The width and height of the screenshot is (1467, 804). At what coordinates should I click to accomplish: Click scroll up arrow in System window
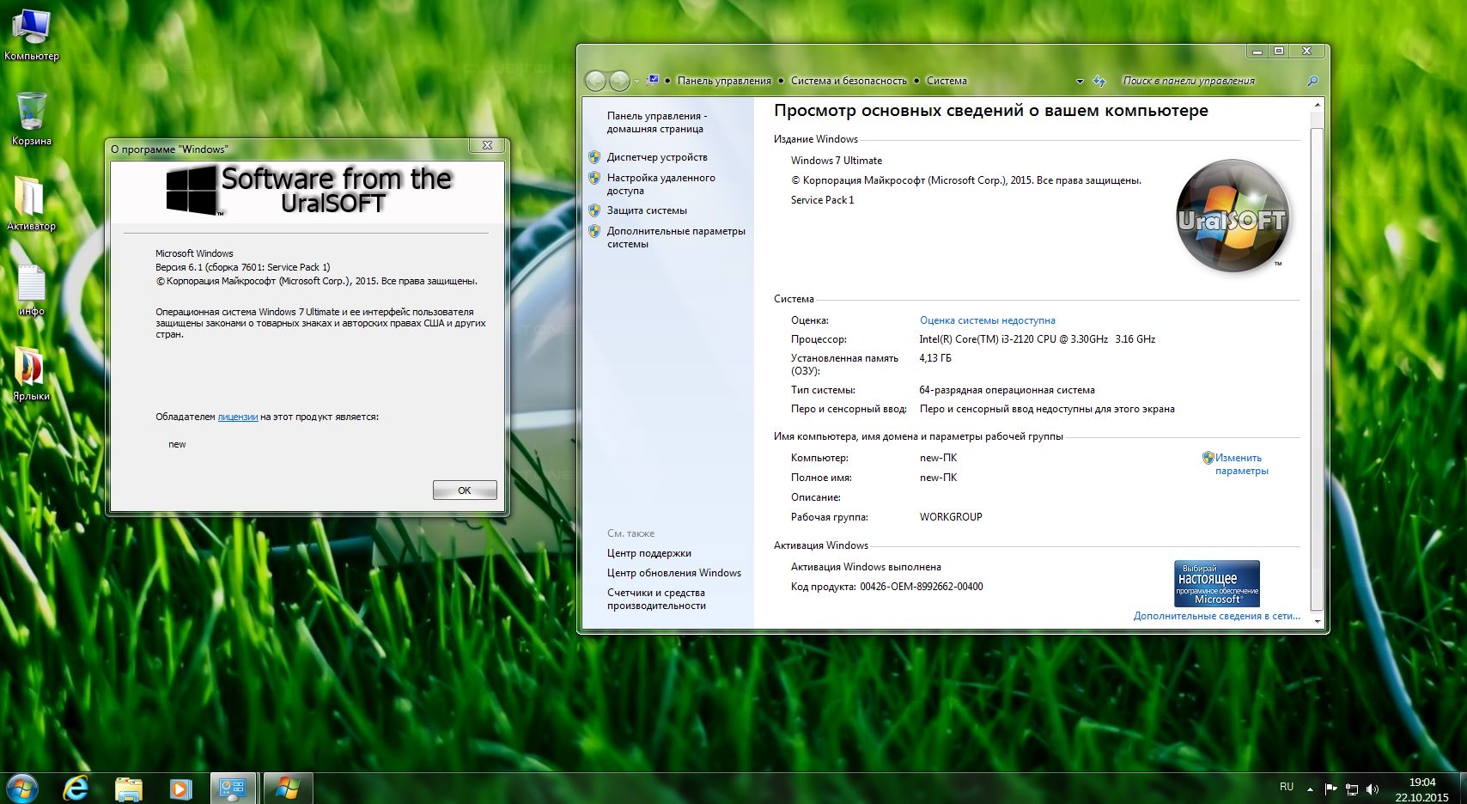pos(1317,106)
